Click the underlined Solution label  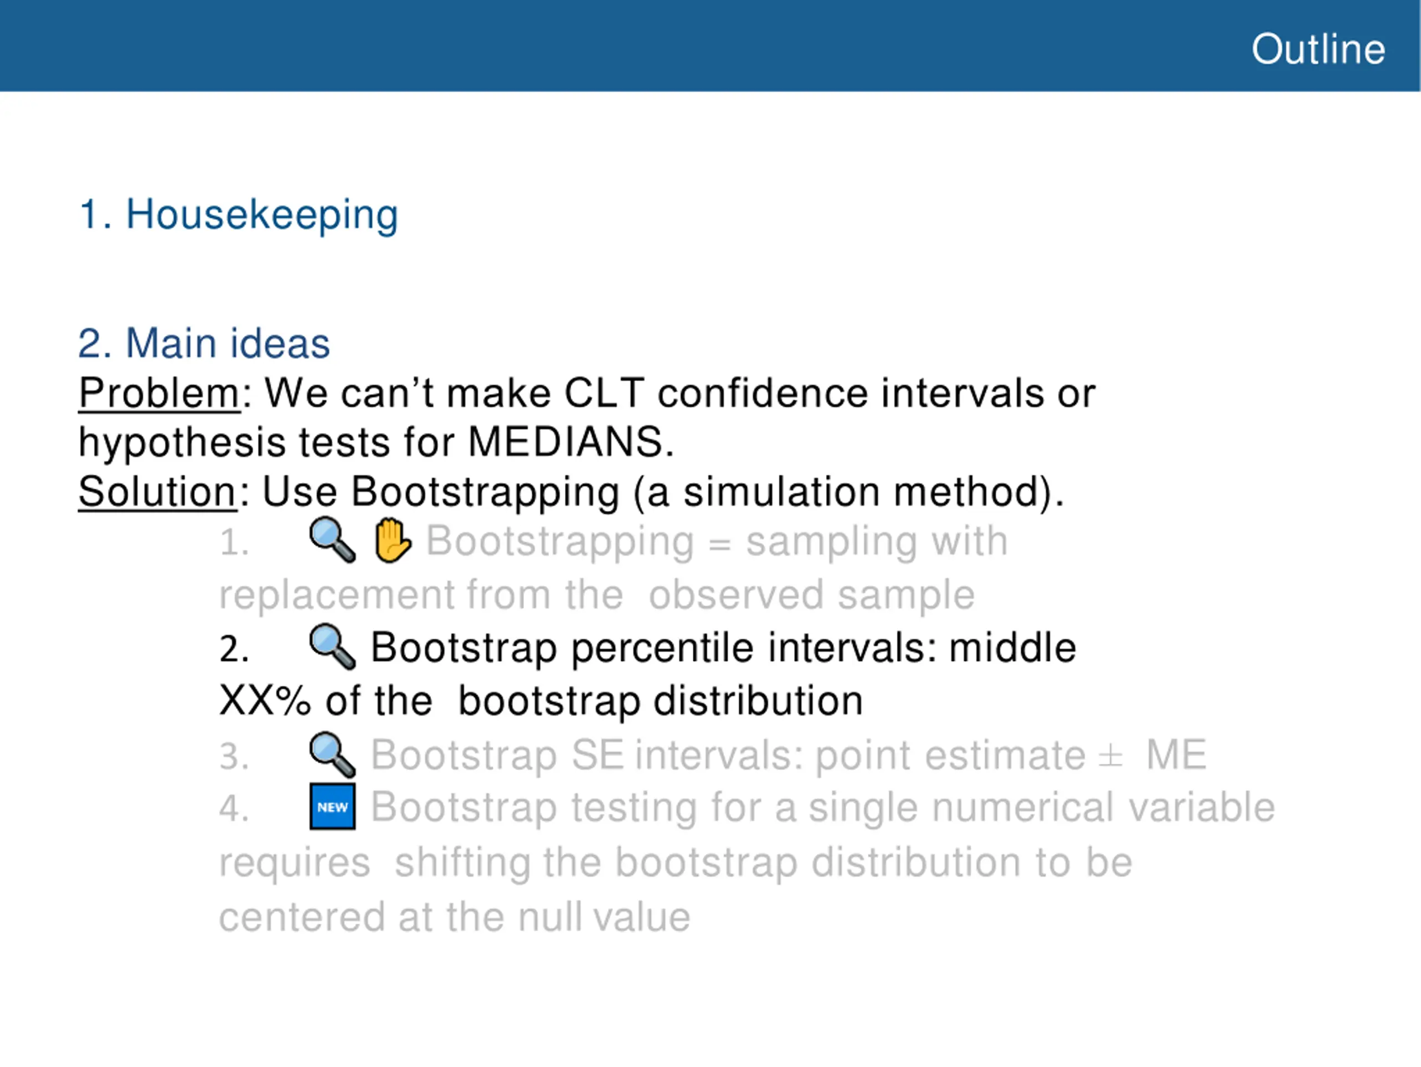[x=158, y=492]
